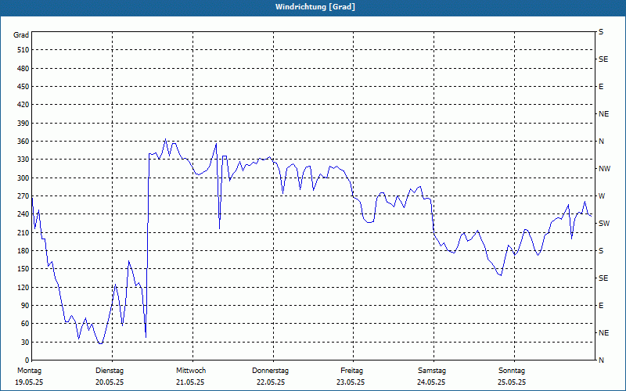
Task: Click the chart title Windrichtung [Grad]
Action: coord(315,7)
